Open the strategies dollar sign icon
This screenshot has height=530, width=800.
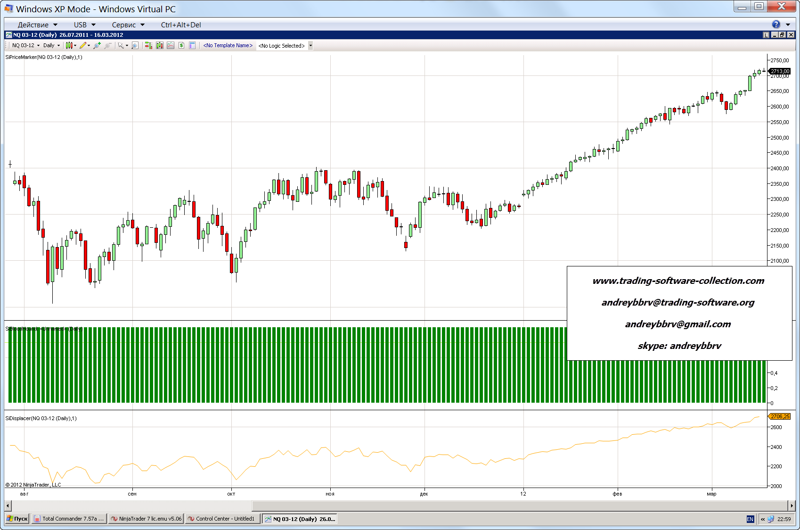click(181, 46)
